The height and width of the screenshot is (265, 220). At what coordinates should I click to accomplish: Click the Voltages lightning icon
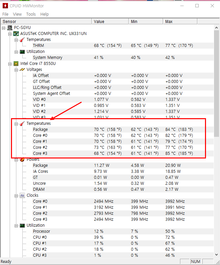coord(22,70)
